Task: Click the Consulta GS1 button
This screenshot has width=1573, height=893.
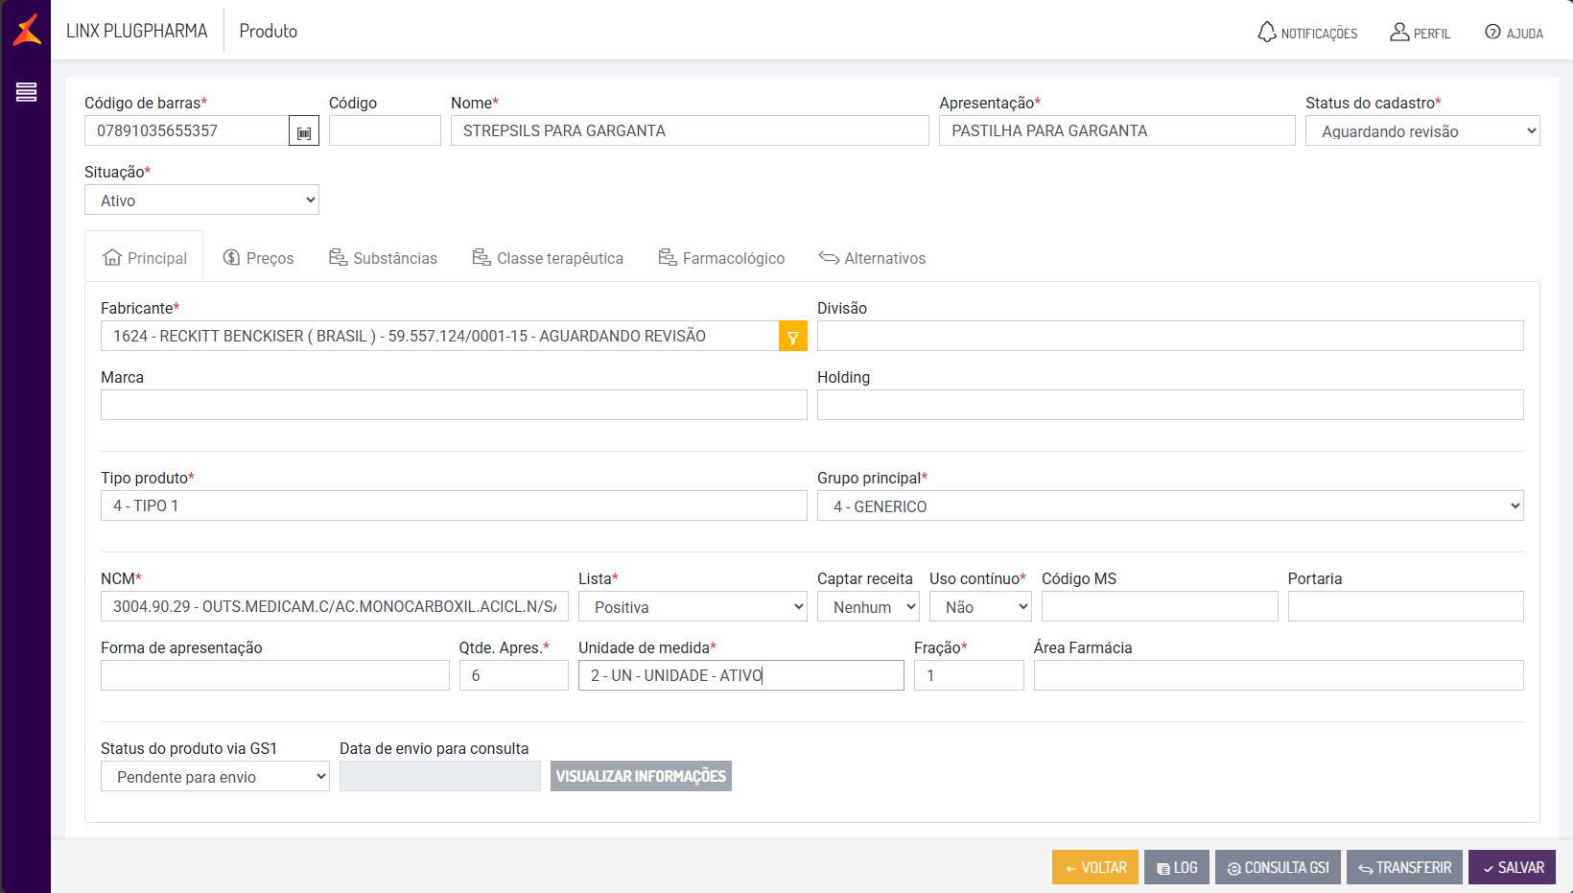Action: (x=1278, y=867)
